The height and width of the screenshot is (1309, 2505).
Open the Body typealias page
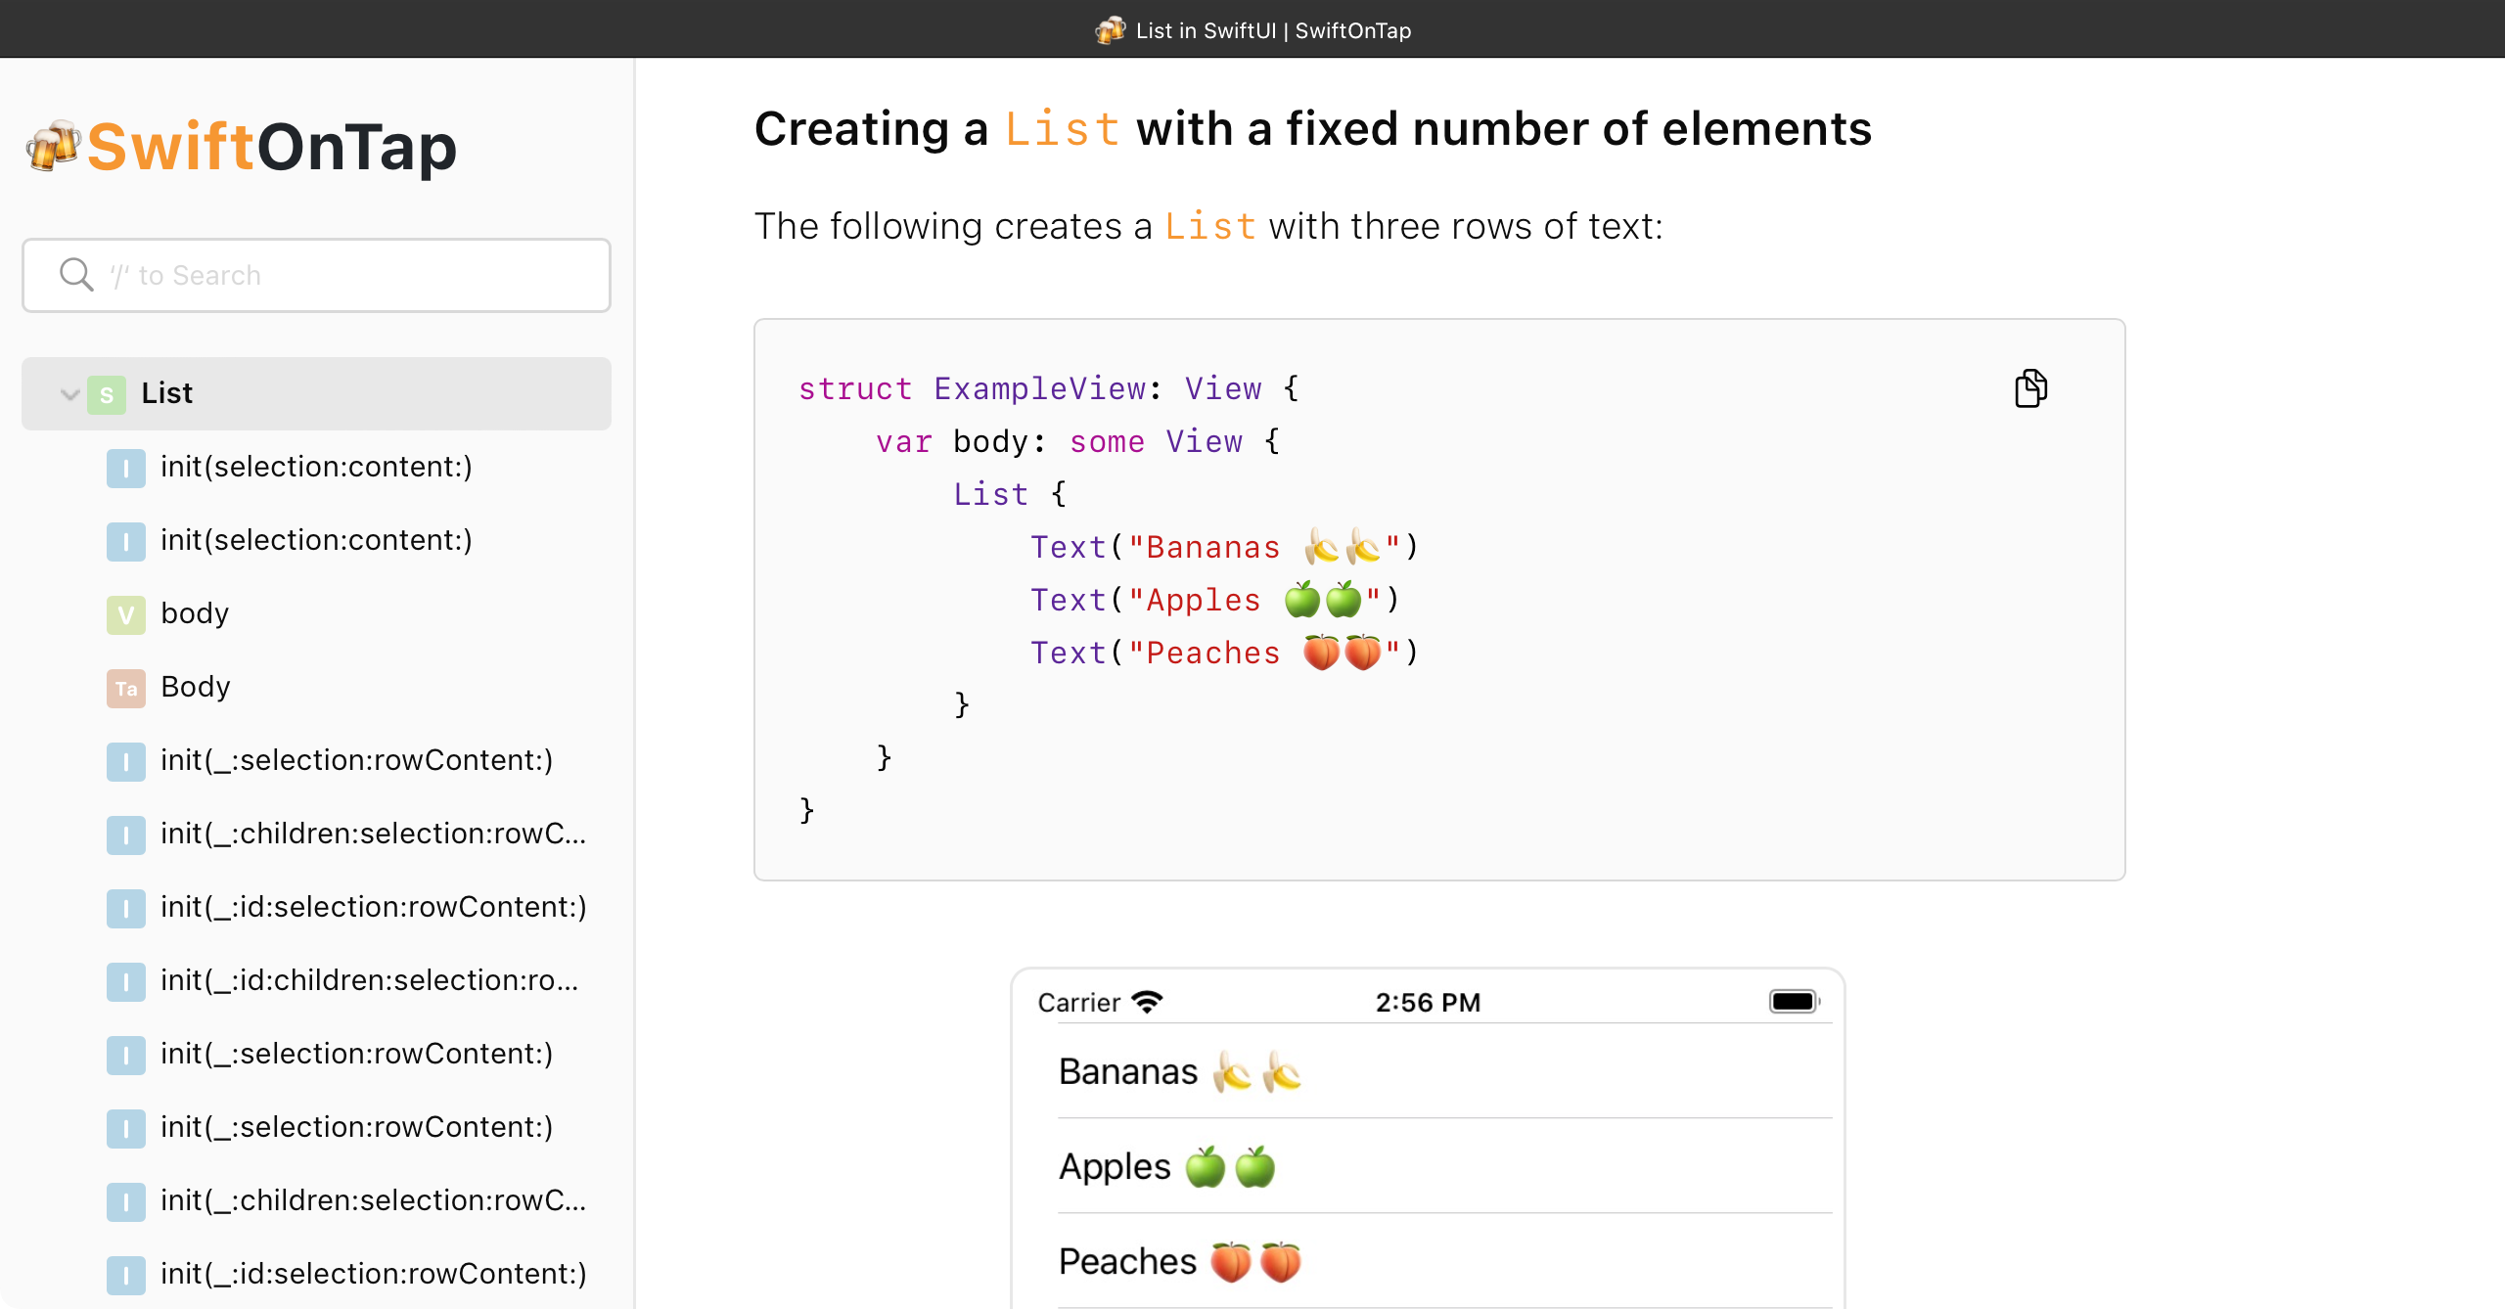click(x=194, y=687)
